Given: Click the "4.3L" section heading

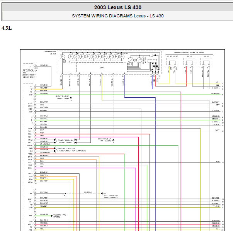Looking at the screenshot, I should (7, 28).
